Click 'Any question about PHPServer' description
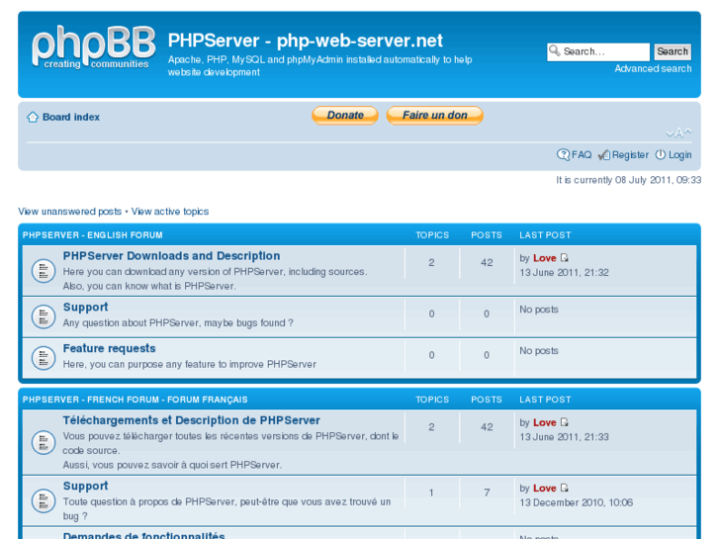 pyautogui.click(x=178, y=323)
